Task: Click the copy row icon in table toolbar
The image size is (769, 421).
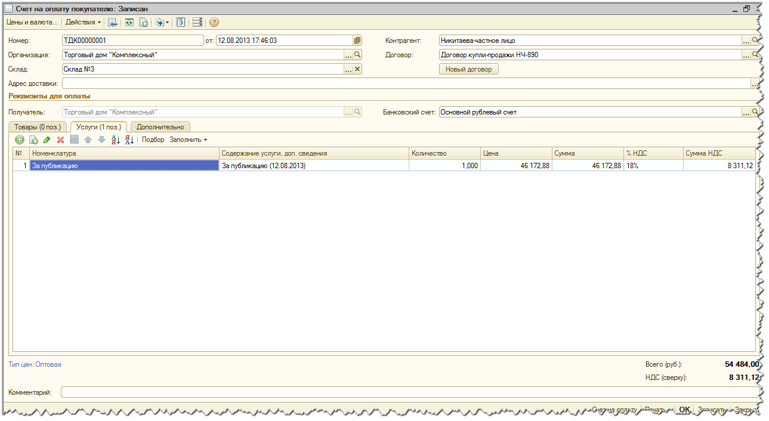Action: [x=33, y=140]
